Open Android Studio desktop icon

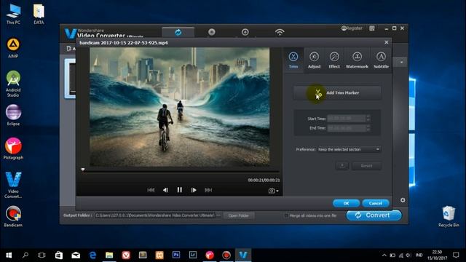coord(13,84)
